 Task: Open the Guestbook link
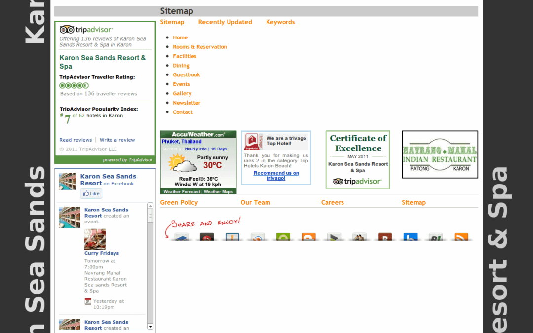point(186,75)
